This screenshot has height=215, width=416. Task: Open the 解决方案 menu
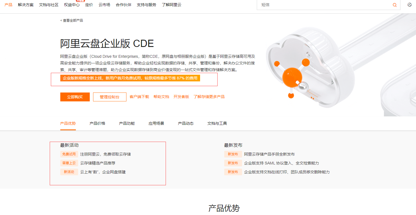pos(26,5)
